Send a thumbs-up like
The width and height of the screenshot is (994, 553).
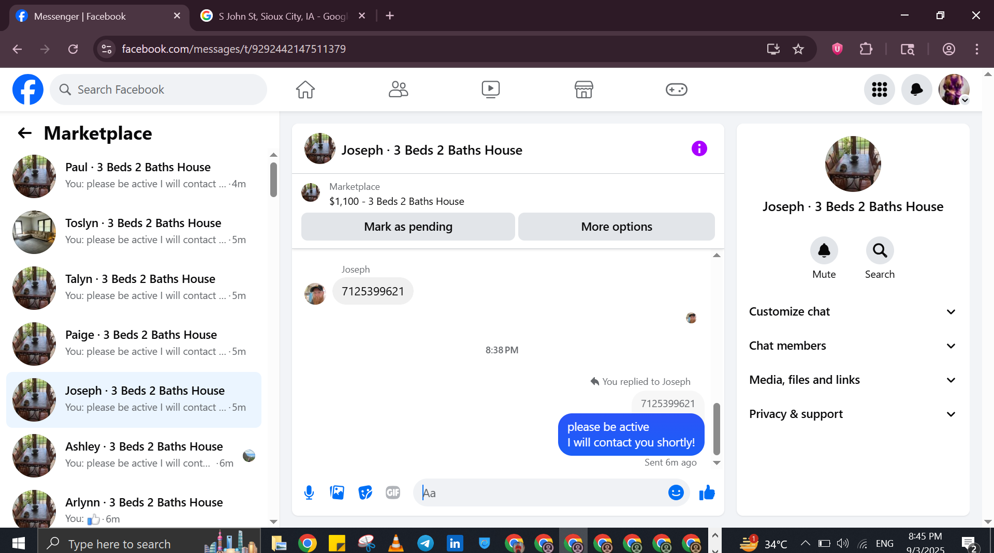coord(707,492)
